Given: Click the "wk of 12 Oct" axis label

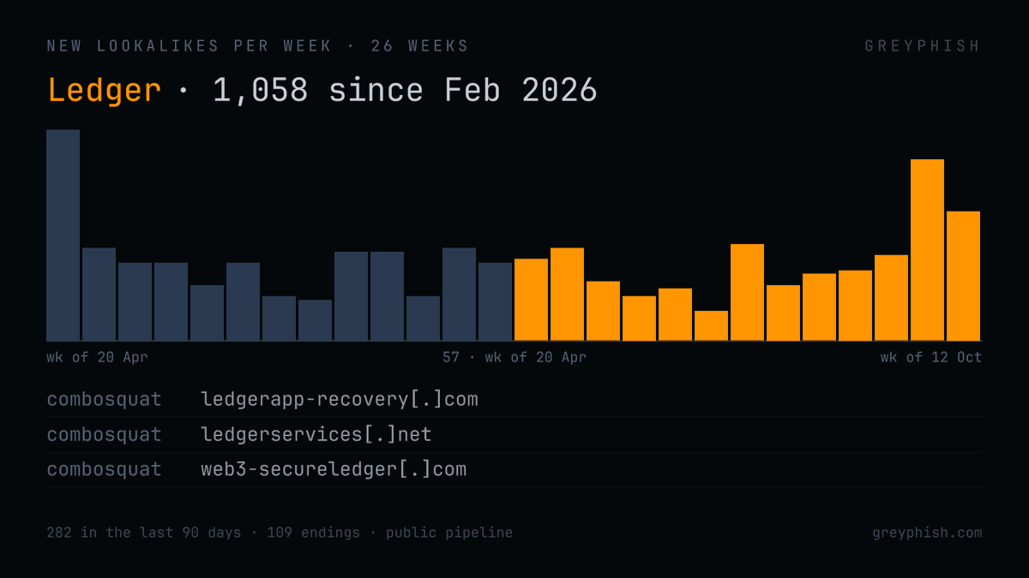Looking at the screenshot, I should [x=930, y=357].
